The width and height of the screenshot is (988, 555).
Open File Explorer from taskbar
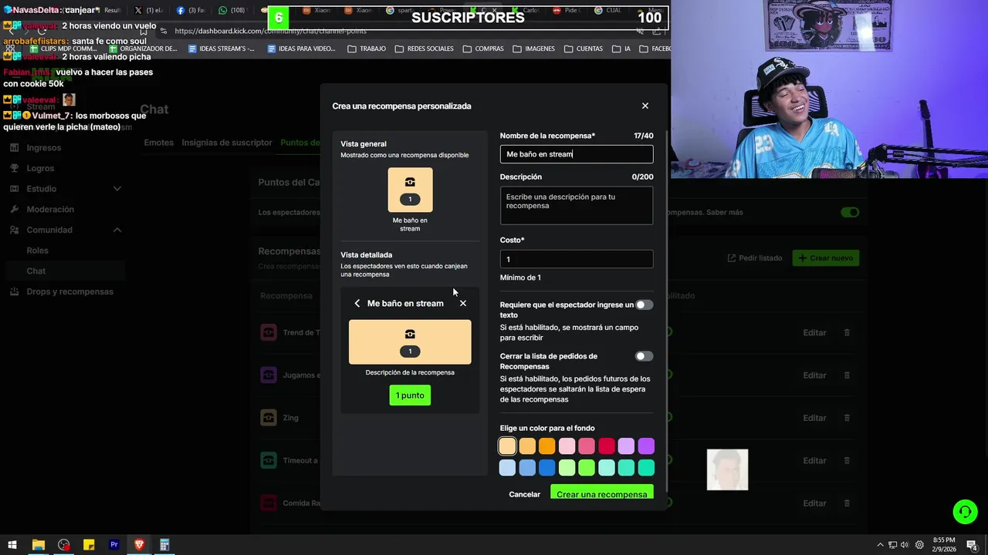tap(38, 545)
